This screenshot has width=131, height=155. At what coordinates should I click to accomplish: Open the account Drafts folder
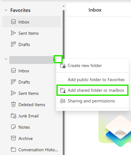24,82
